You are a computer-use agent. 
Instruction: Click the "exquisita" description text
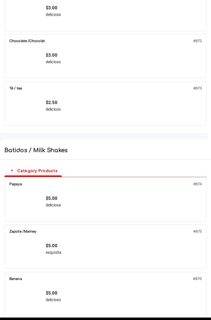pos(53,252)
